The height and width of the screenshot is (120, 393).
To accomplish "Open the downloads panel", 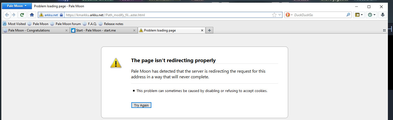I will [383, 15].
